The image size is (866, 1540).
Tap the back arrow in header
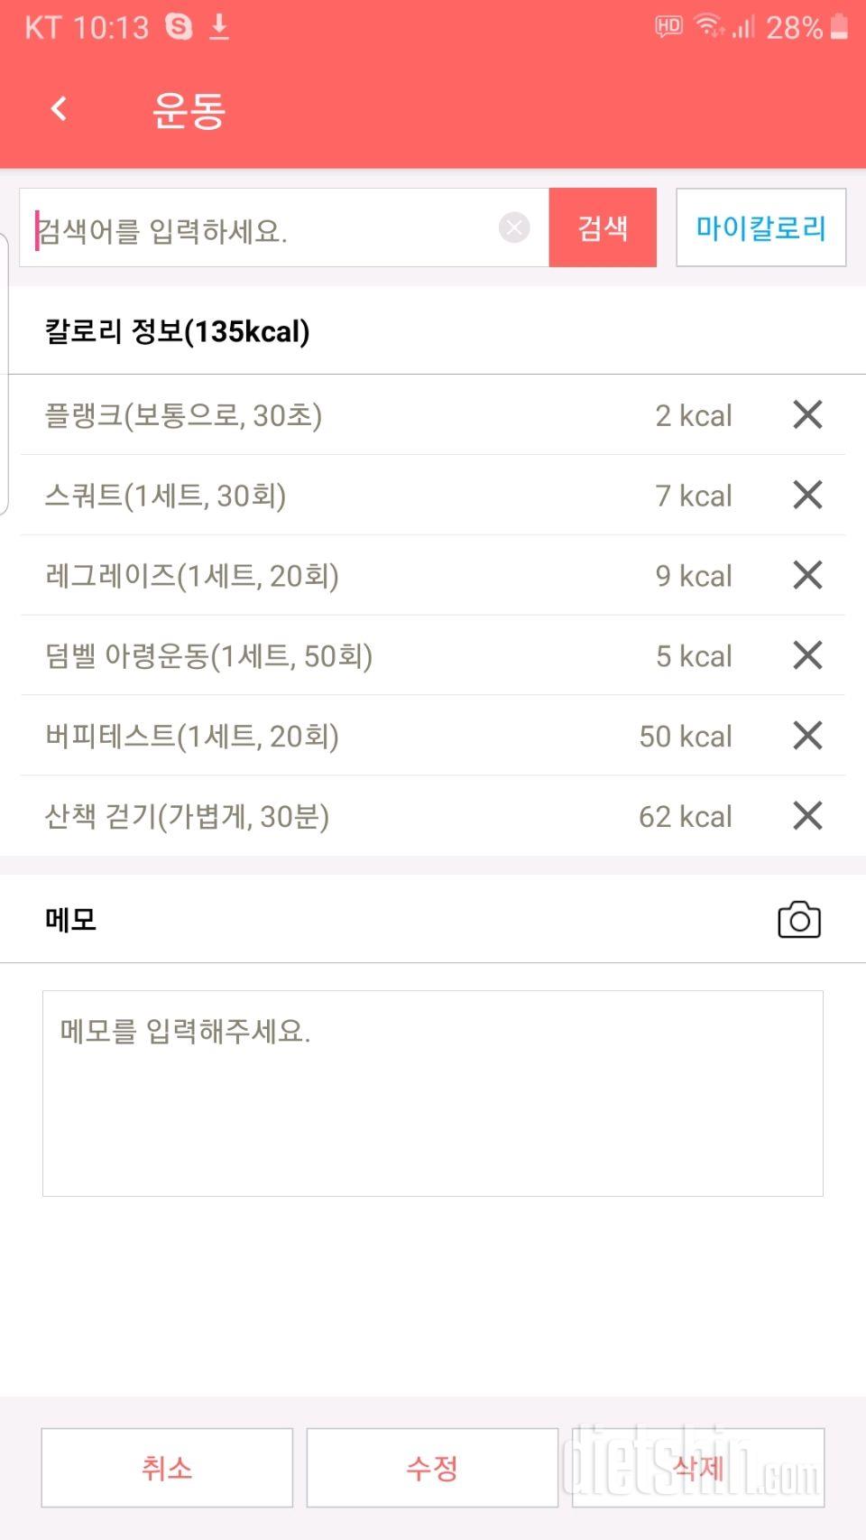(60, 109)
